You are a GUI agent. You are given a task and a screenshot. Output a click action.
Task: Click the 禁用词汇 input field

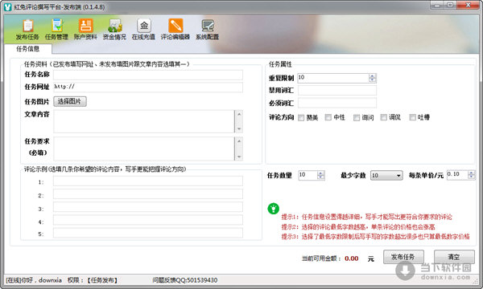[x=337, y=90]
